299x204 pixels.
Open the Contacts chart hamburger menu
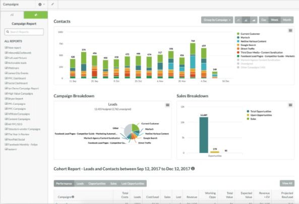coord(290,31)
